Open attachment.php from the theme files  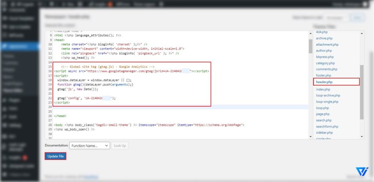tap(327, 44)
